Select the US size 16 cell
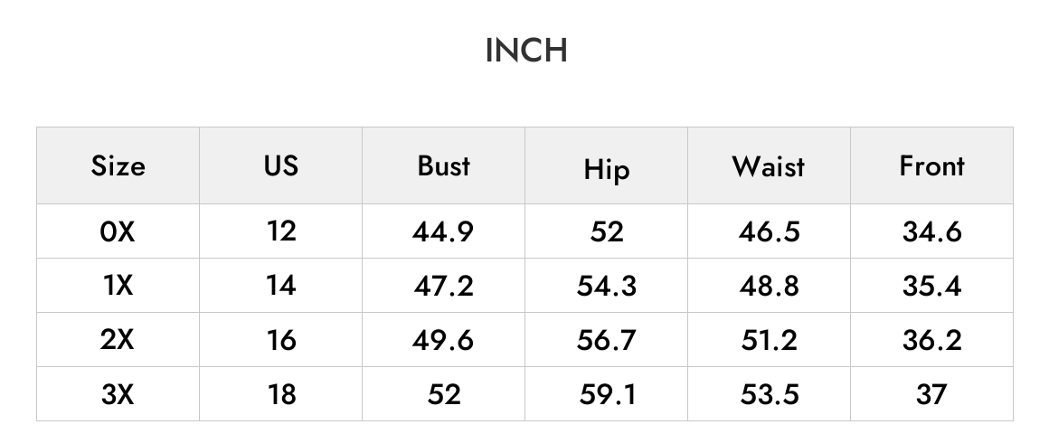This screenshot has width=1049, height=434. click(281, 340)
